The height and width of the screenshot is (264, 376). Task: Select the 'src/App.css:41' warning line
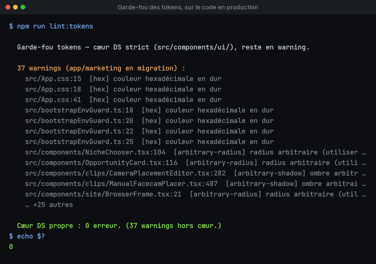click(123, 100)
